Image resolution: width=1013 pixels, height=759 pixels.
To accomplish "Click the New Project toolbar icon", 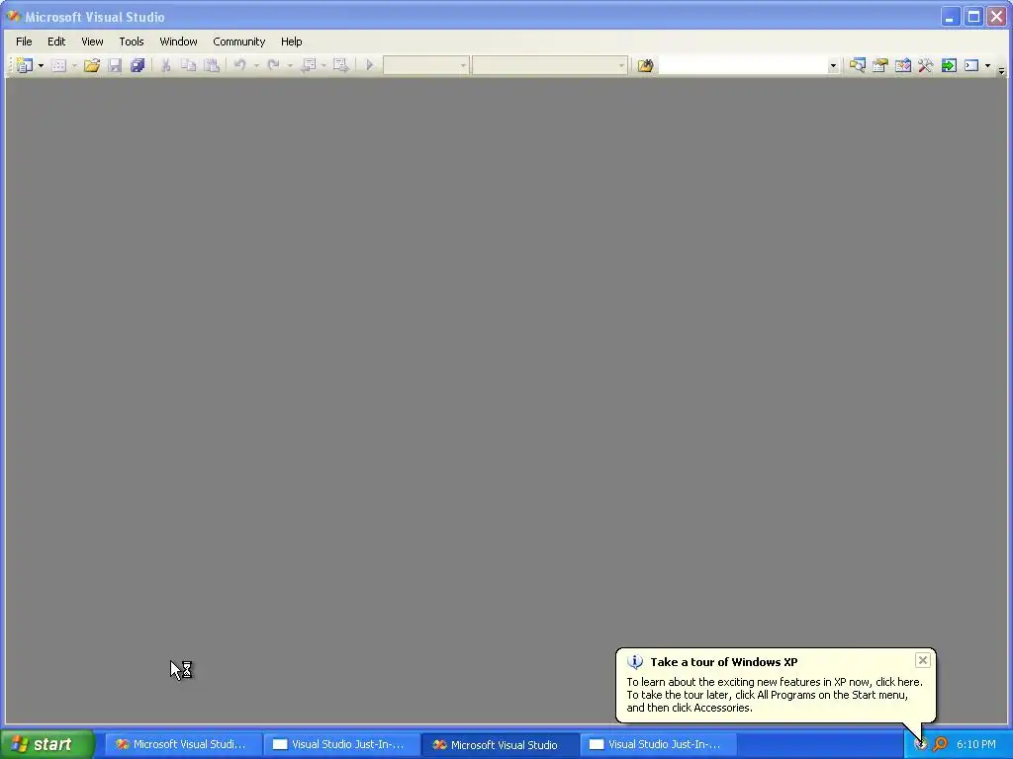I will click(x=25, y=65).
